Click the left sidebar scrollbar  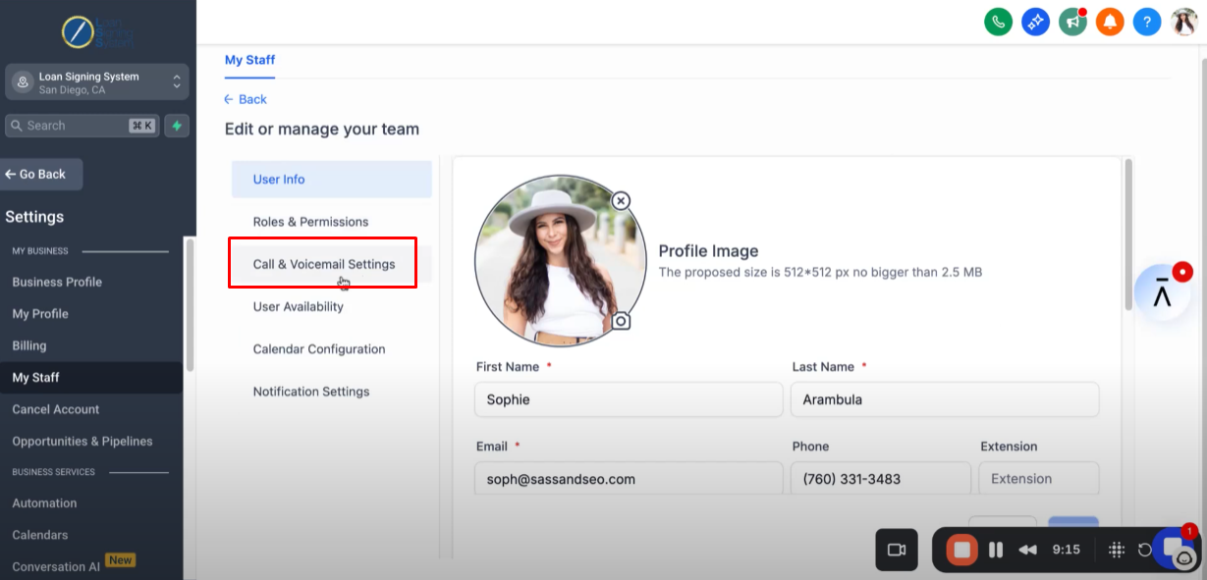(190, 304)
